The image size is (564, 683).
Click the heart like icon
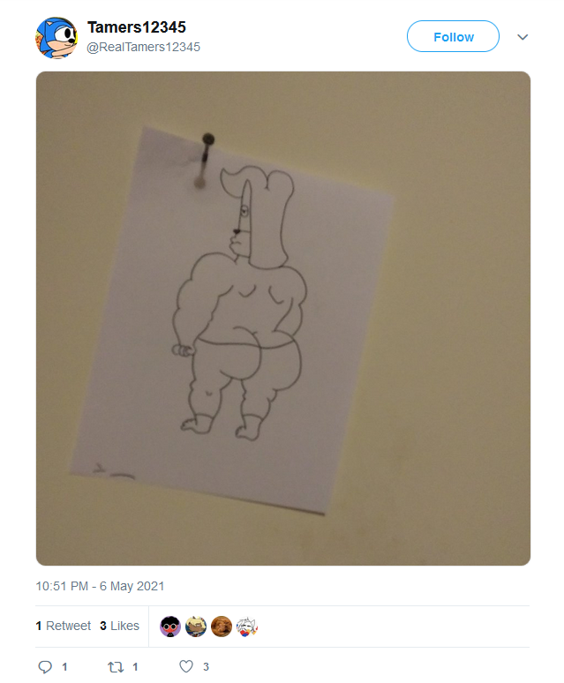pos(186,666)
